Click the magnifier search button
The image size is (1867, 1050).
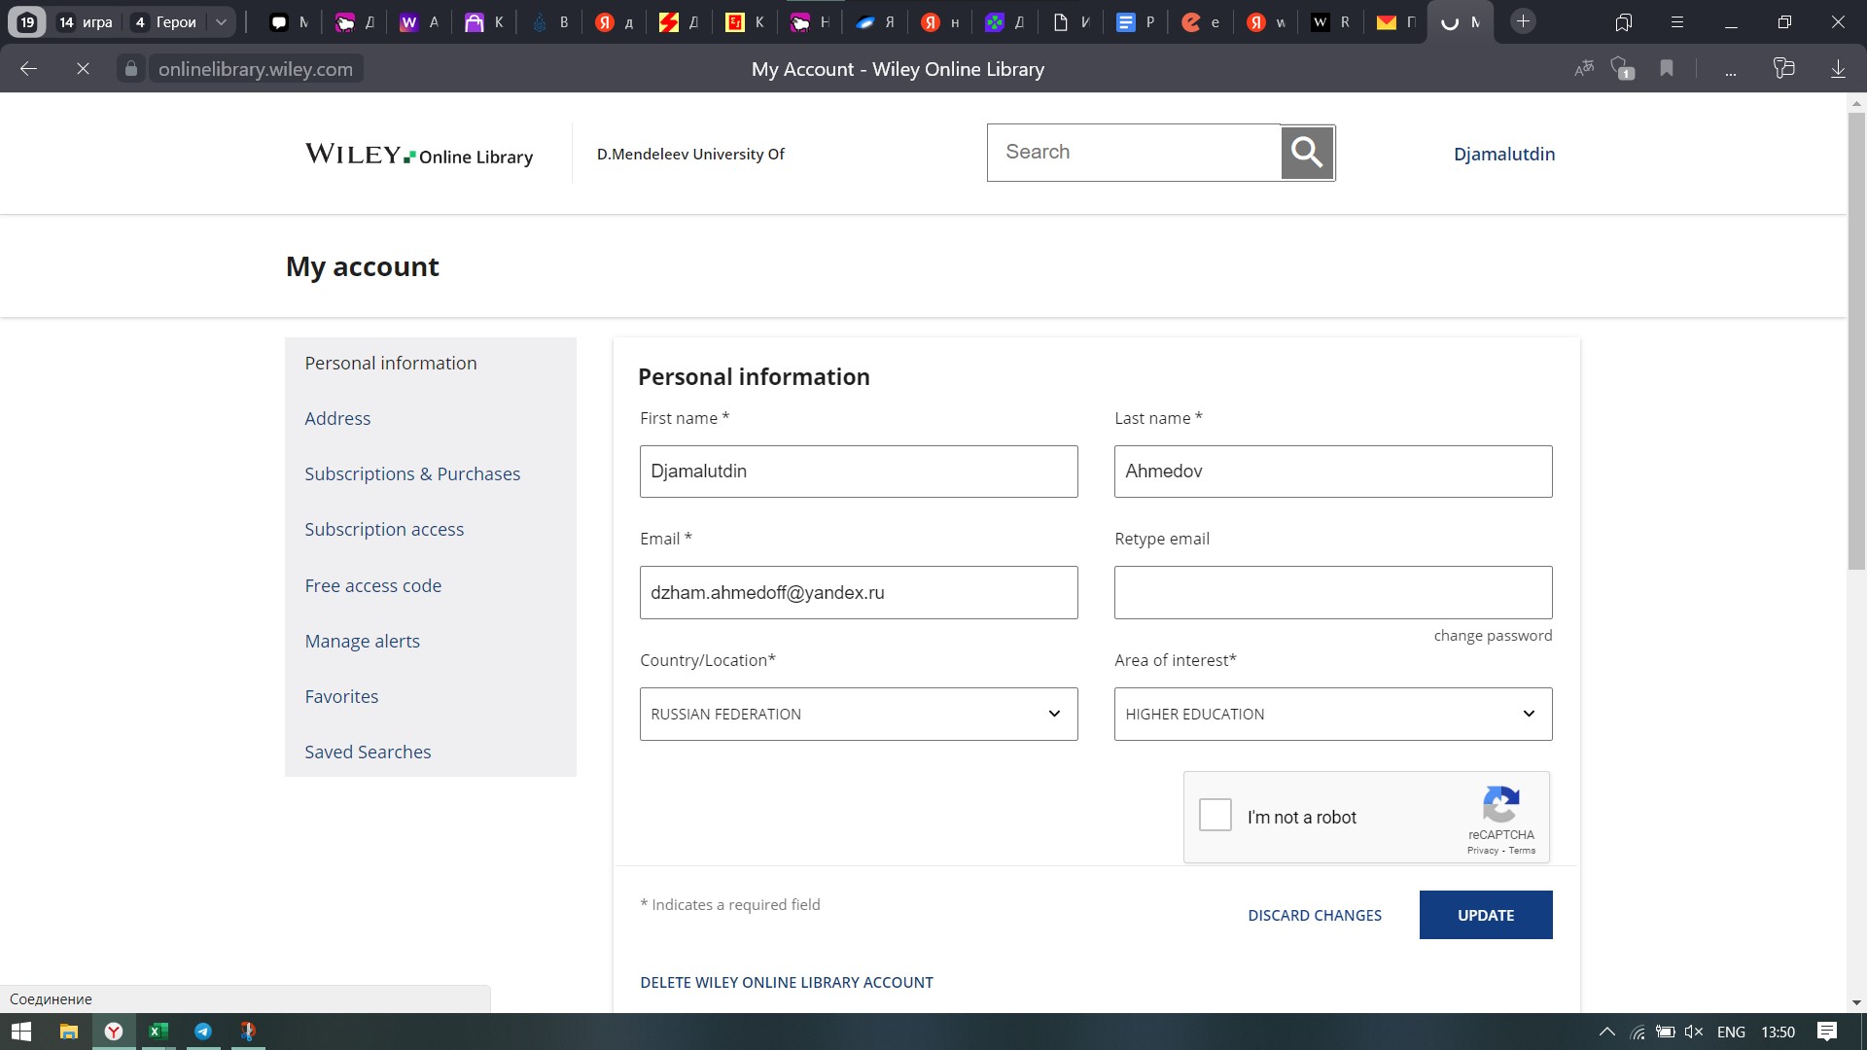coord(1307,153)
